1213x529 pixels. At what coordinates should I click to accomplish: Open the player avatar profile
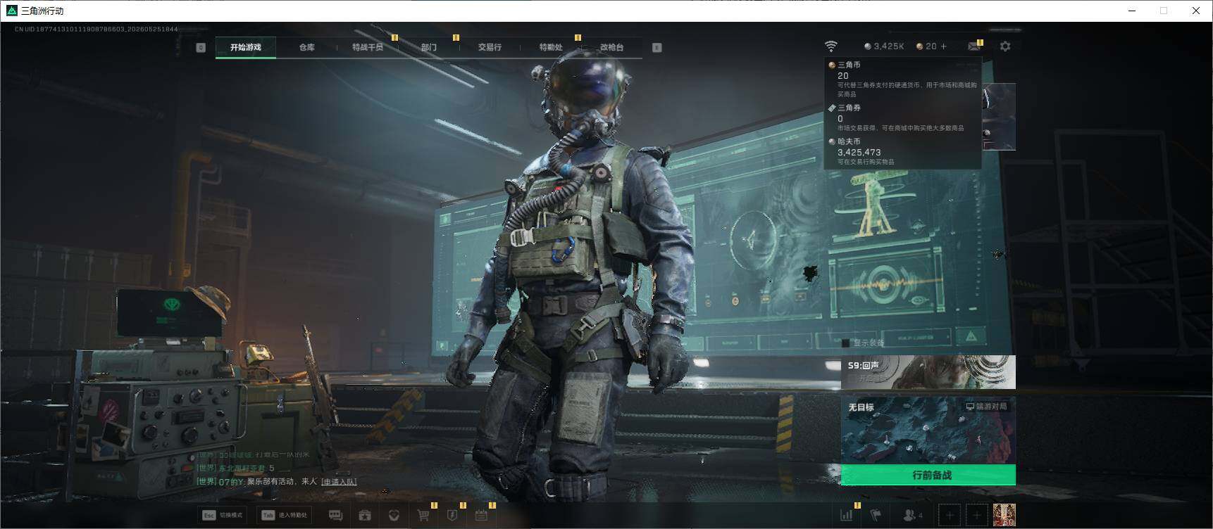point(1004,516)
